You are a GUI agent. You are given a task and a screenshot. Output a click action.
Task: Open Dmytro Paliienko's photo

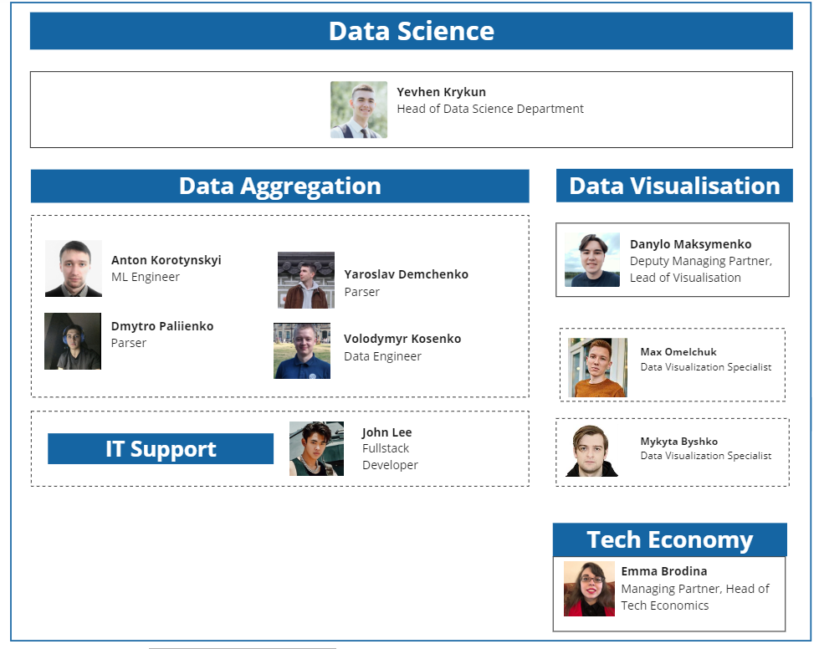(73, 341)
